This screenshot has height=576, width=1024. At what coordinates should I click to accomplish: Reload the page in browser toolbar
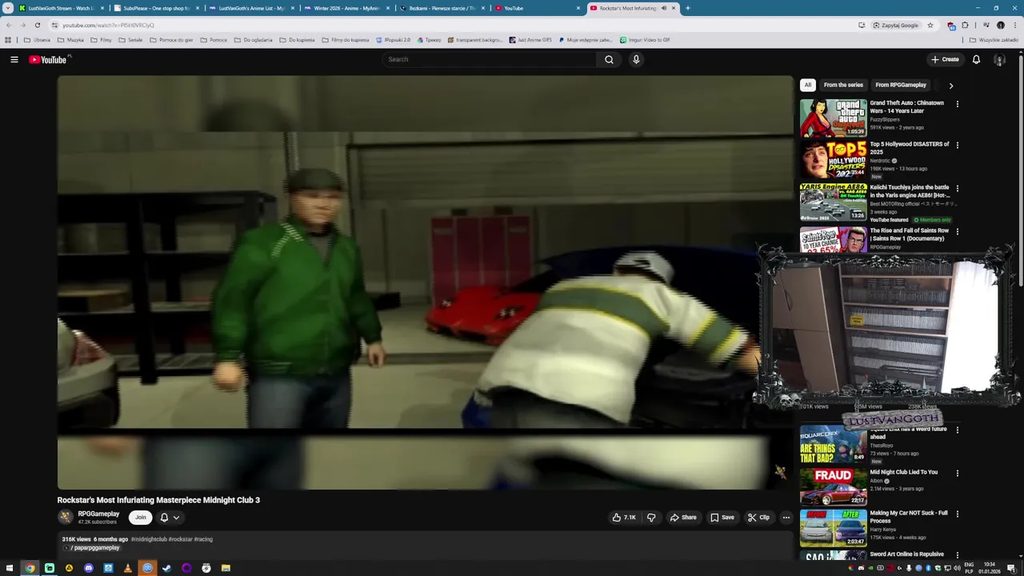[x=37, y=25]
